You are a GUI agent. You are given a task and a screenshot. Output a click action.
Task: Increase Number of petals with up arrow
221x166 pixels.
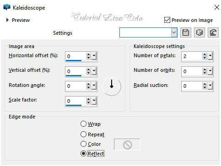point(205,54)
